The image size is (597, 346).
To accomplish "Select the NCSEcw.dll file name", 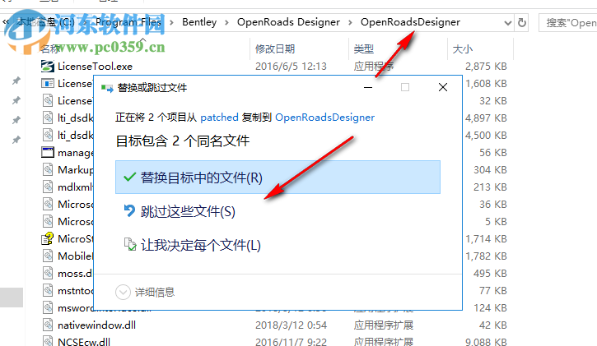I will (84, 341).
